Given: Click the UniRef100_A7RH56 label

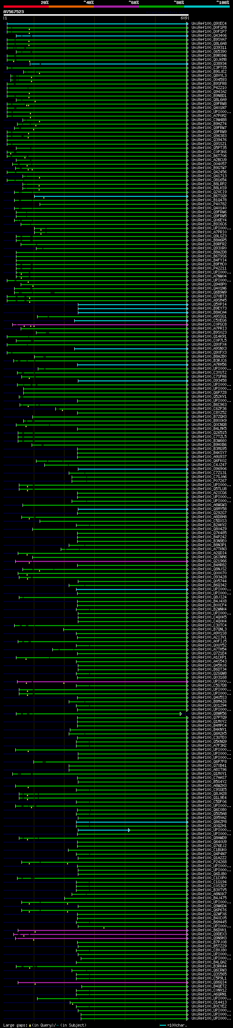Looking at the screenshot, I should (x=209, y=364).
